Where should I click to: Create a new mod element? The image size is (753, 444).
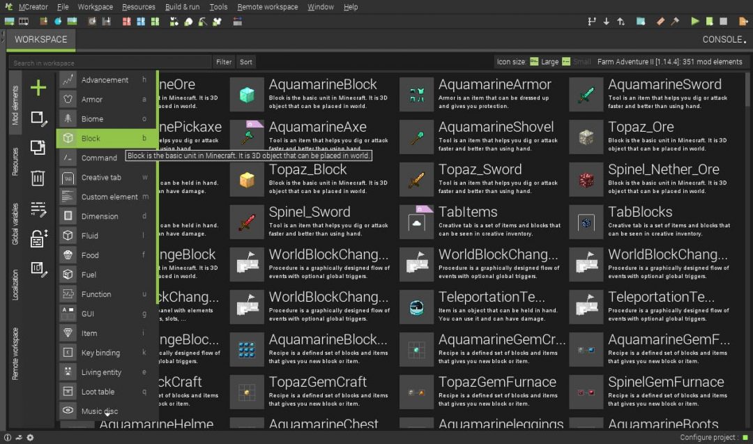coord(38,88)
